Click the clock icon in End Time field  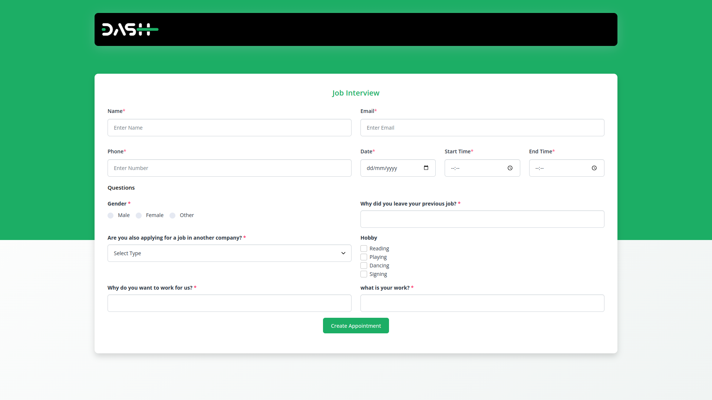pyautogui.click(x=594, y=168)
